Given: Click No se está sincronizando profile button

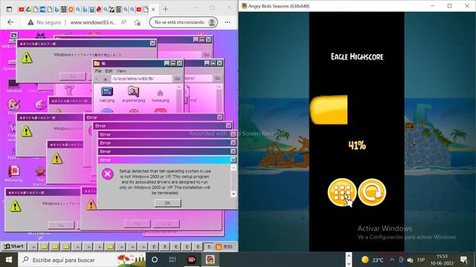Looking at the screenshot, I should click(184, 22).
